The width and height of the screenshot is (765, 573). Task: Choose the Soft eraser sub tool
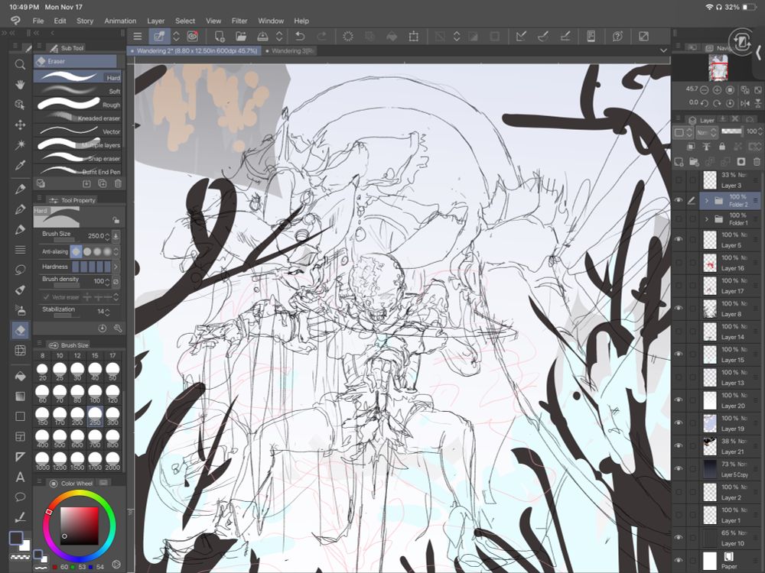click(77, 91)
